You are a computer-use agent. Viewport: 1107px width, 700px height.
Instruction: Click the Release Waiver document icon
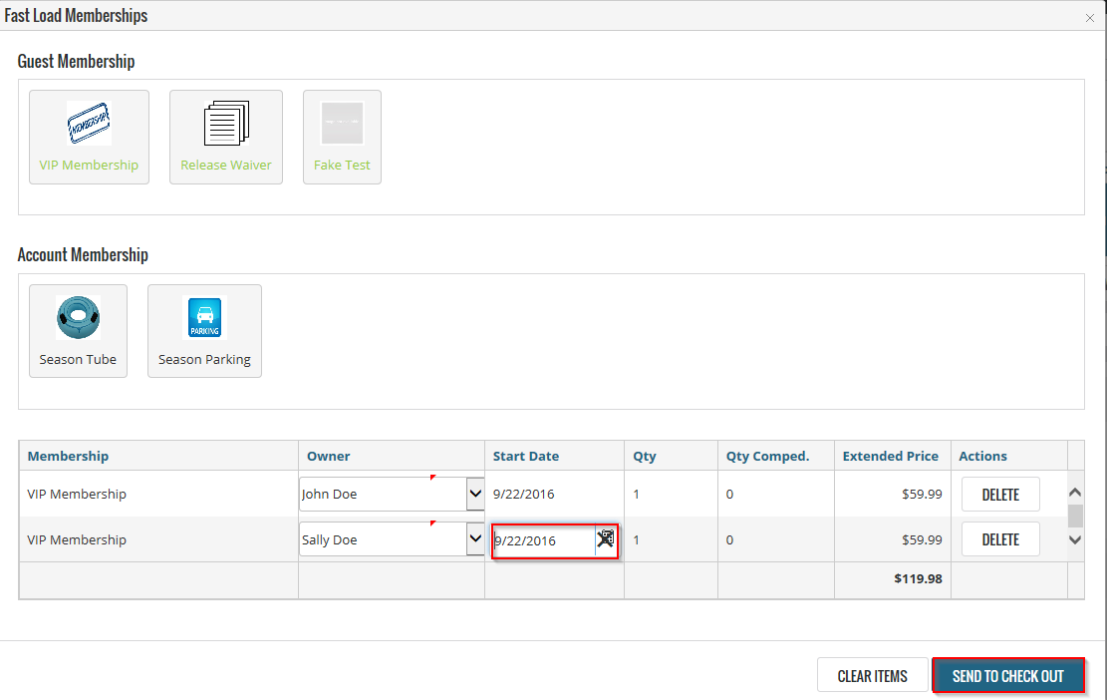point(225,125)
